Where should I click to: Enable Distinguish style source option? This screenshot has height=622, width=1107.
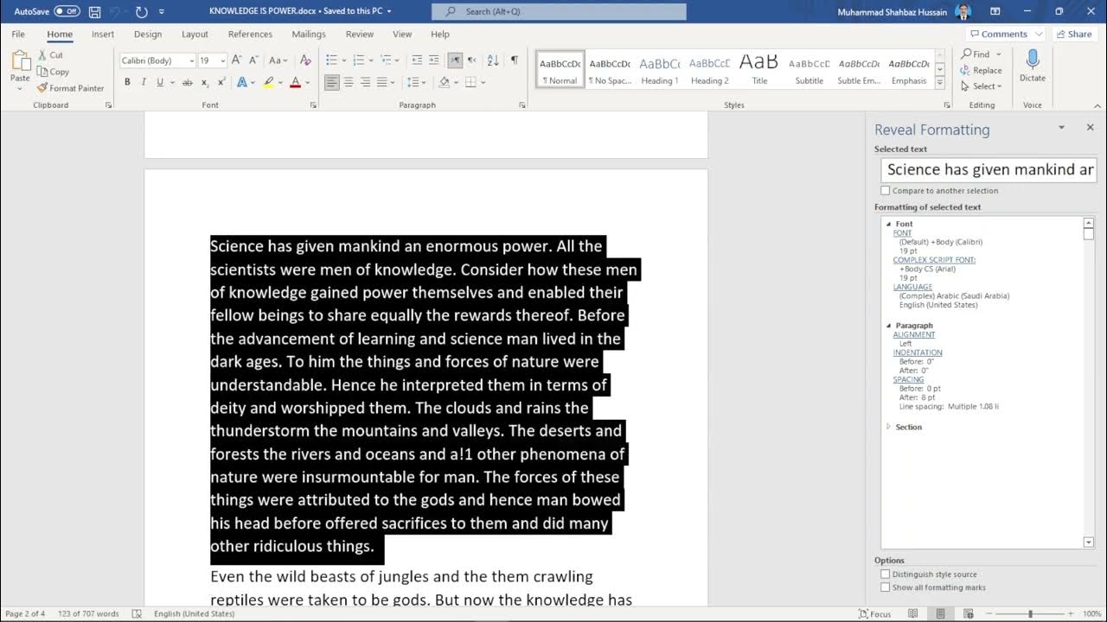click(x=885, y=574)
